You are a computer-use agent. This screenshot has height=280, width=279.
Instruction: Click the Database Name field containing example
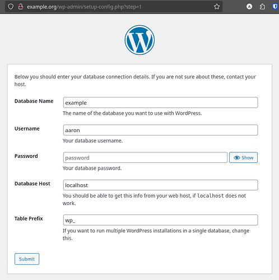tap(160, 102)
